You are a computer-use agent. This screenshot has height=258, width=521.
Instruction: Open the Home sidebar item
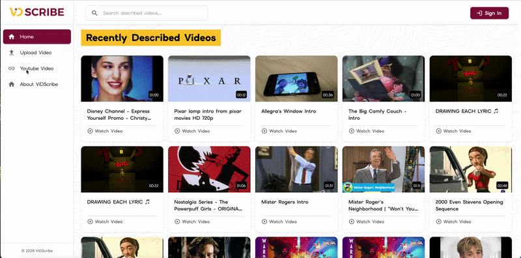pyautogui.click(x=37, y=36)
